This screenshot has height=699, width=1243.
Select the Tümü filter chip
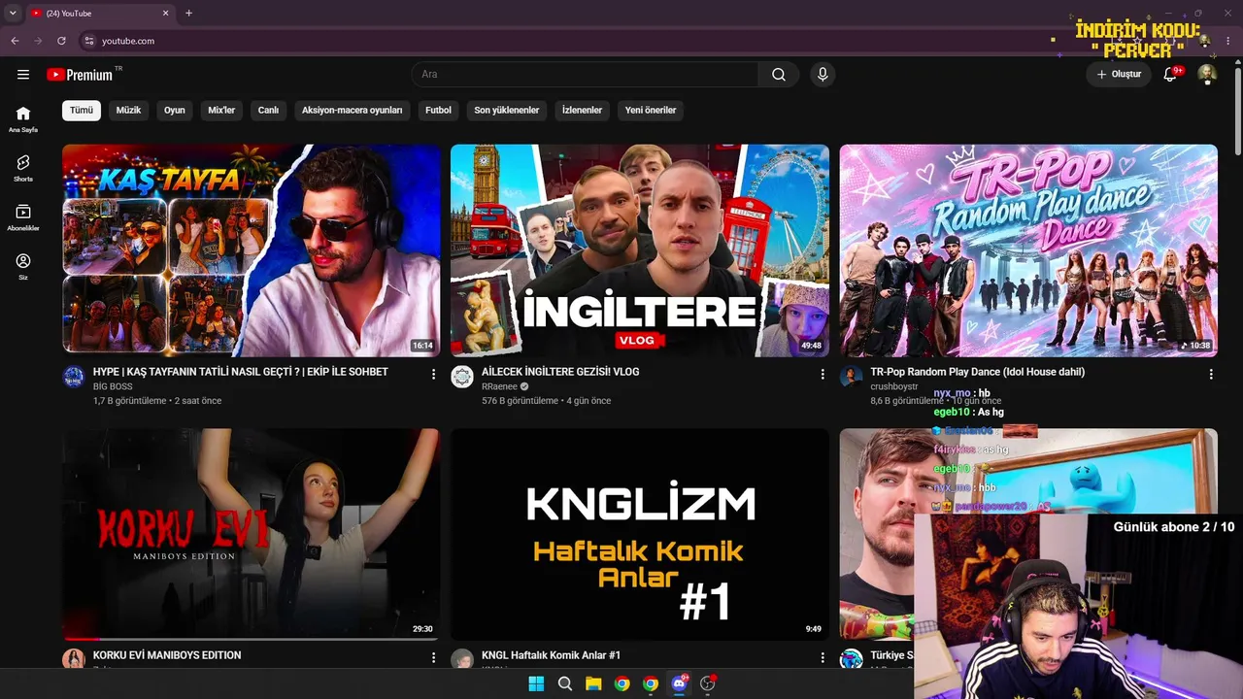82,110
